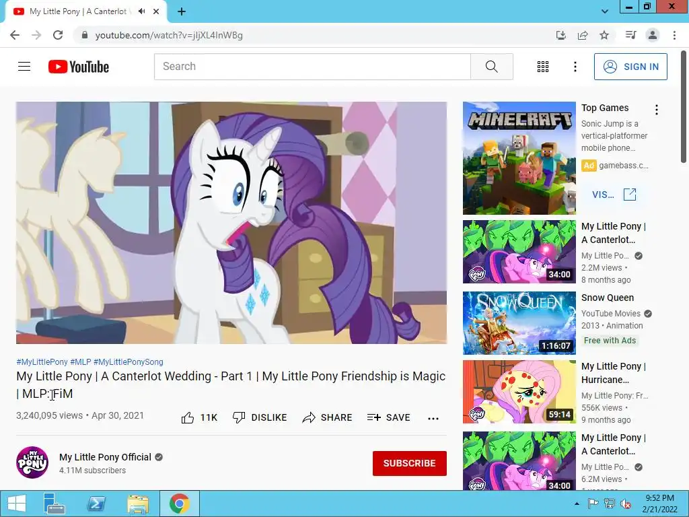689x517 pixels.
Task: Open the YouTube apps grid
Action: pyautogui.click(x=543, y=67)
